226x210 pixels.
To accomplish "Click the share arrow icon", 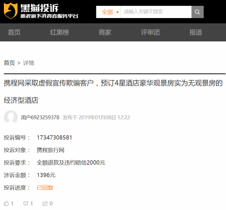I will pyautogui.click(x=45, y=203).
